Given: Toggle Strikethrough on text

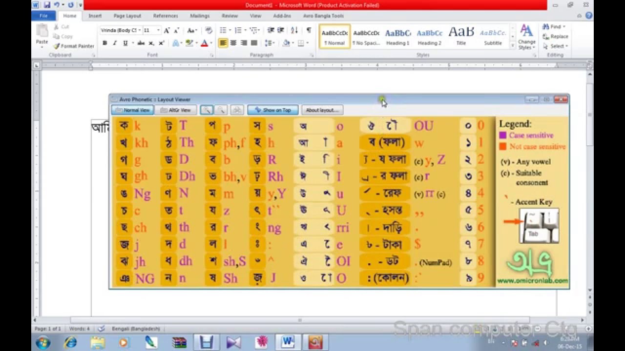Looking at the screenshot, I should click(141, 43).
